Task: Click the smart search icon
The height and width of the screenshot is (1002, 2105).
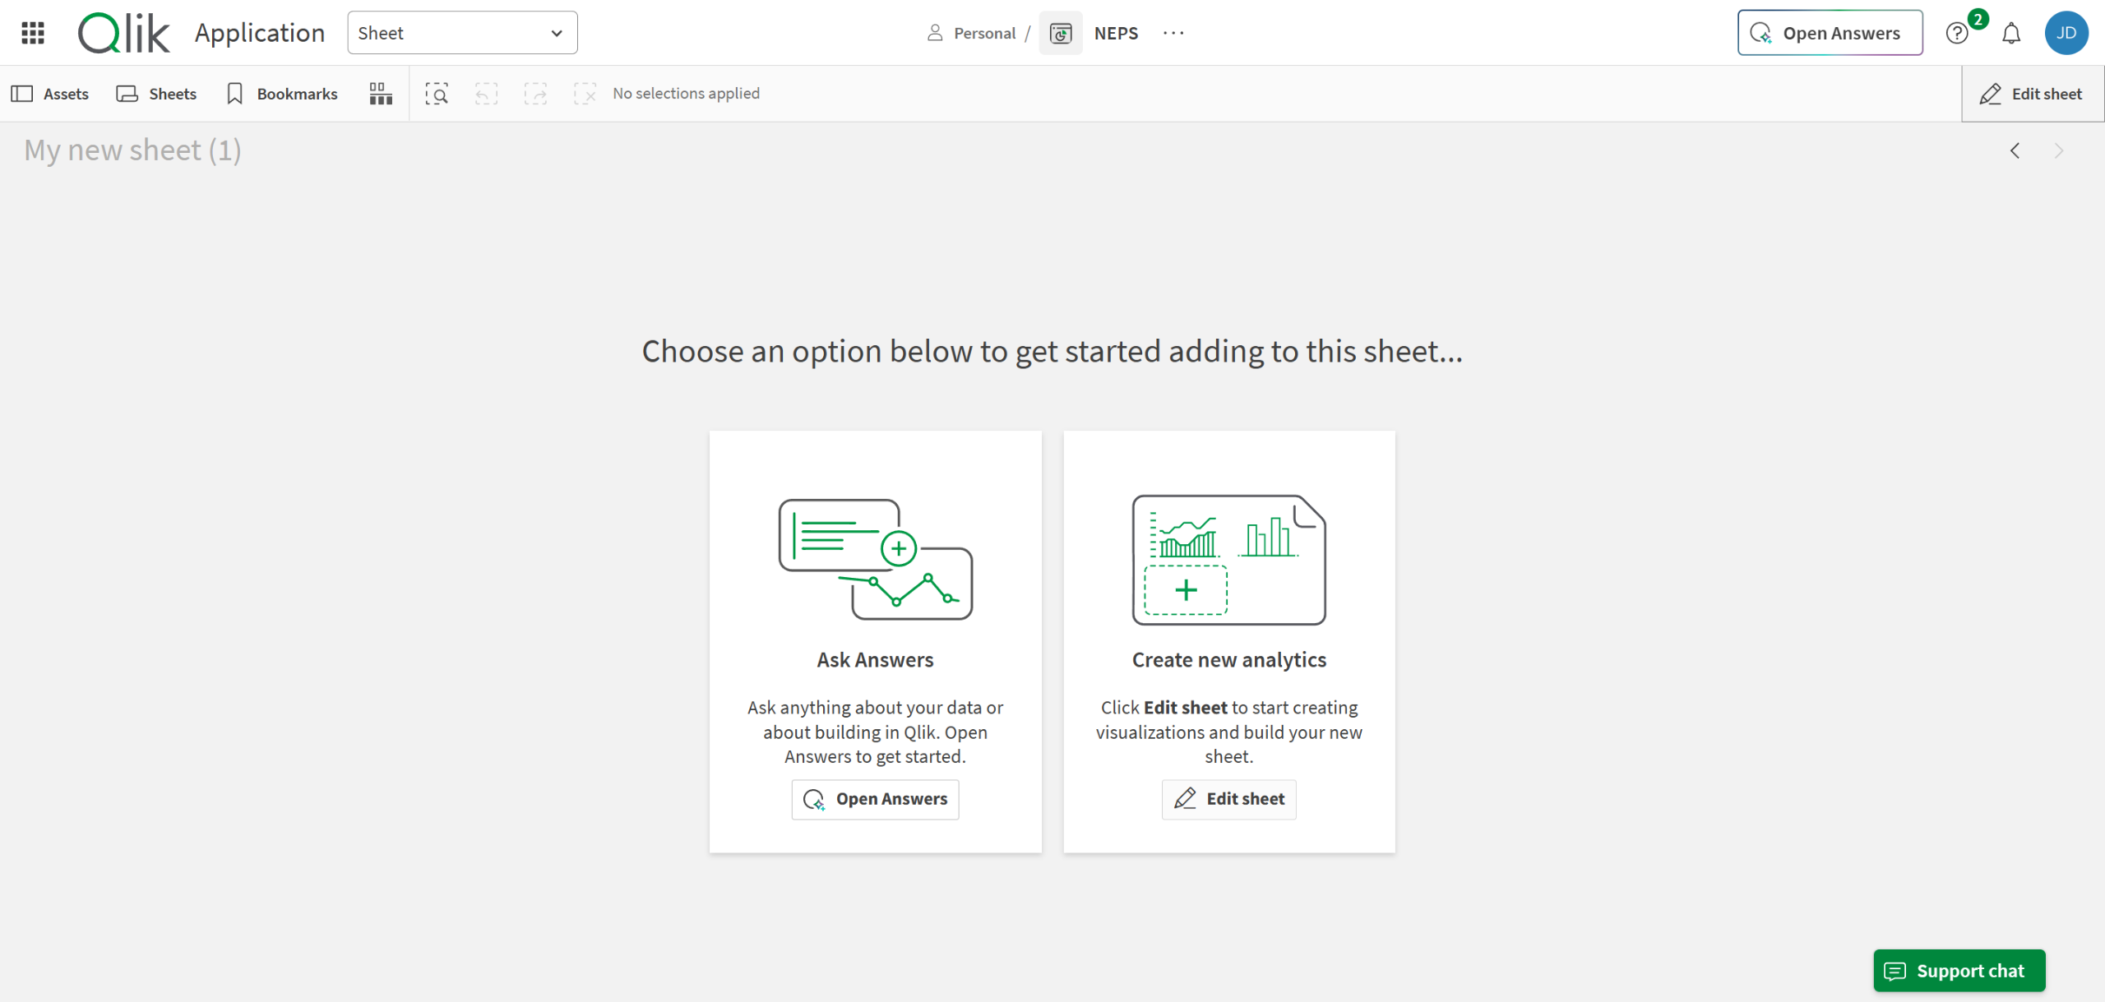Action: coord(437,94)
